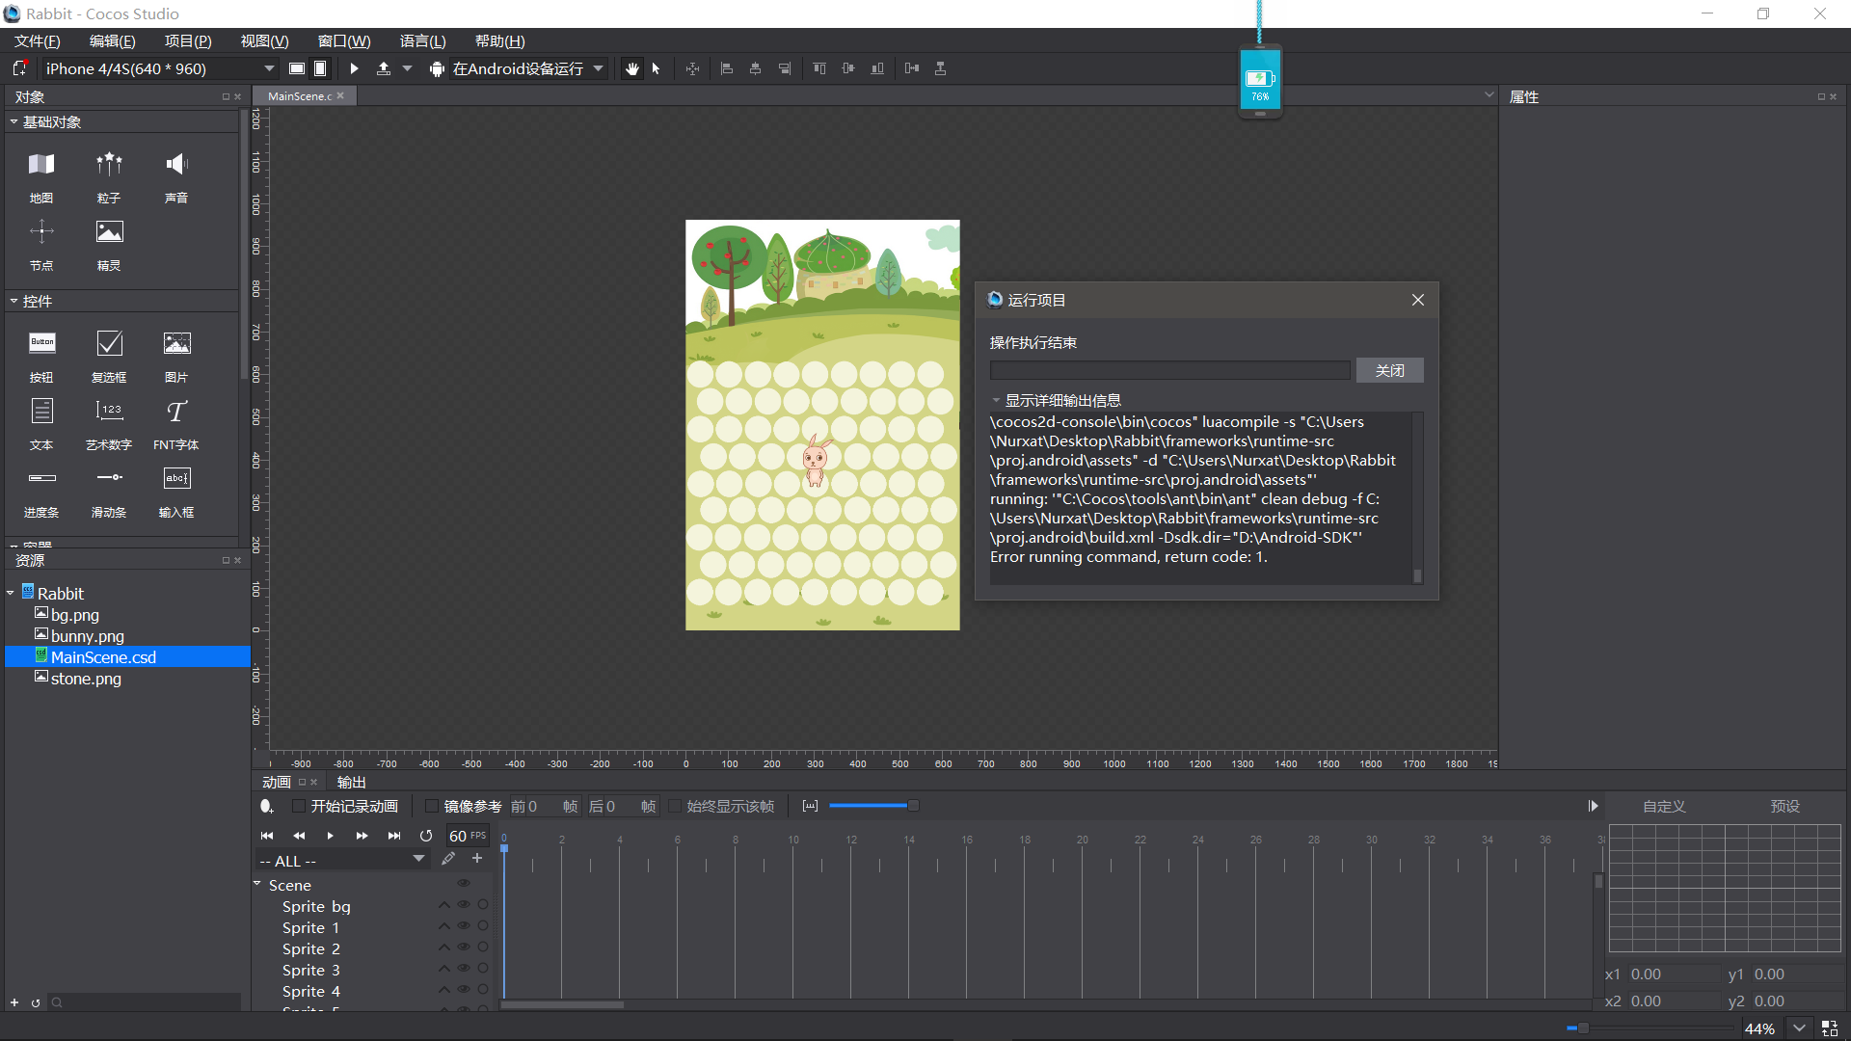Open the 项目(P) menu
The image size is (1851, 1041).
(187, 40)
